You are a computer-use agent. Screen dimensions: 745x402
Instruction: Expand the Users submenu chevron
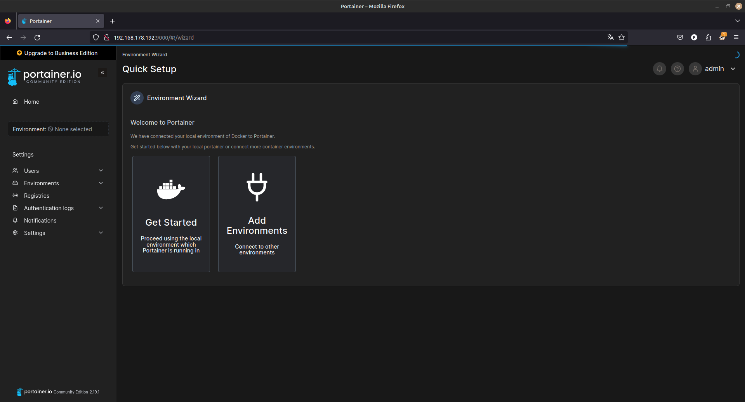click(x=101, y=171)
